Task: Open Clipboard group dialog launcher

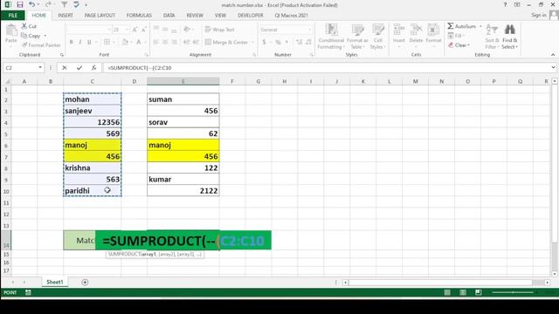Action: [x=62, y=55]
